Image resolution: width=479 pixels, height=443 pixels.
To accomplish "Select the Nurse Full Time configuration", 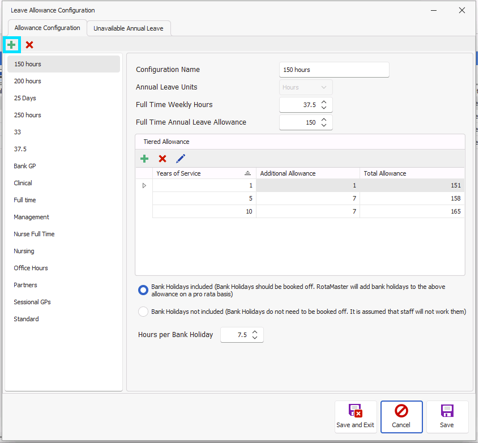I will click(34, 234).
